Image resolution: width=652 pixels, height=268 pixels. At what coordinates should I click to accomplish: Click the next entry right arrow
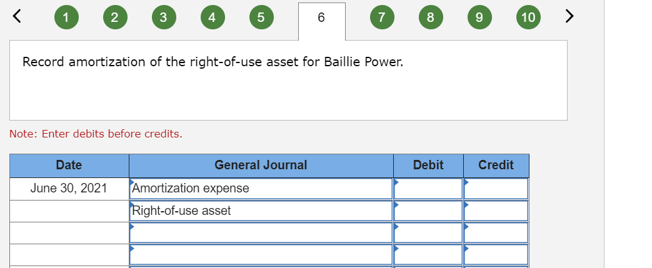(569, 17)
